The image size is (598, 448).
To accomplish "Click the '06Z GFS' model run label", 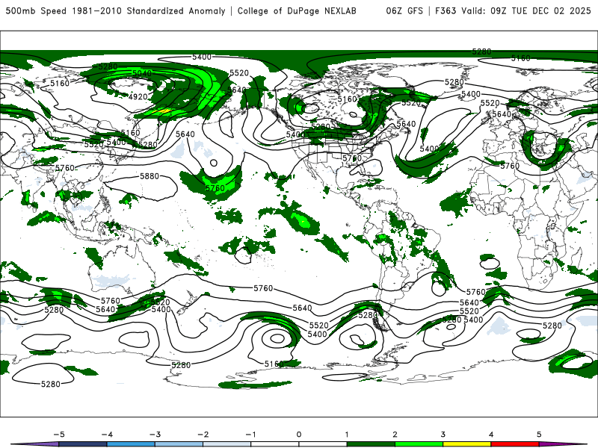I will click(404, 10).
